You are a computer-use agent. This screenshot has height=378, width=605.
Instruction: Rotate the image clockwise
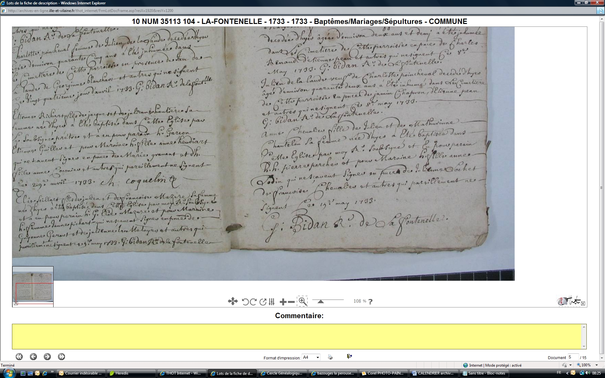(x=253, y=302)
